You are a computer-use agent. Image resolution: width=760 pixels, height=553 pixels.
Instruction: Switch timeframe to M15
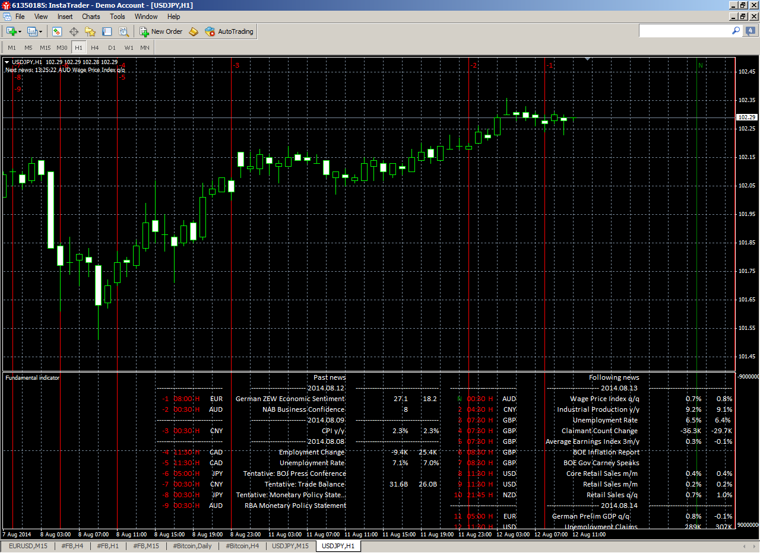click(45, 47)
